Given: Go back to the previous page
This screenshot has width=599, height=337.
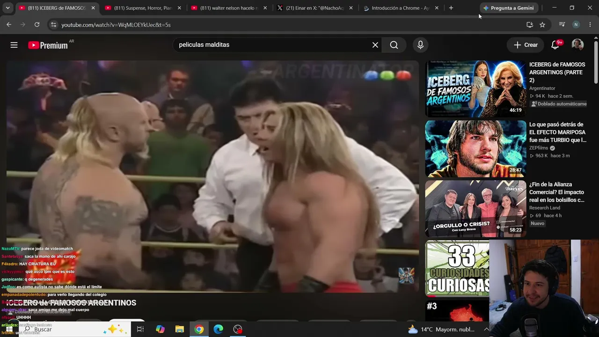Looking at the screenshot, I should coord(9,25).
